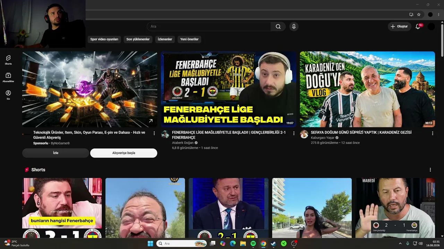Click the '275 B görüntüleme' view count
Viewport: 444px width, 249px height.
coord(324,143)
